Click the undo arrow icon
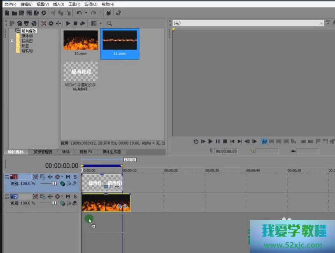 pos(79,13)
